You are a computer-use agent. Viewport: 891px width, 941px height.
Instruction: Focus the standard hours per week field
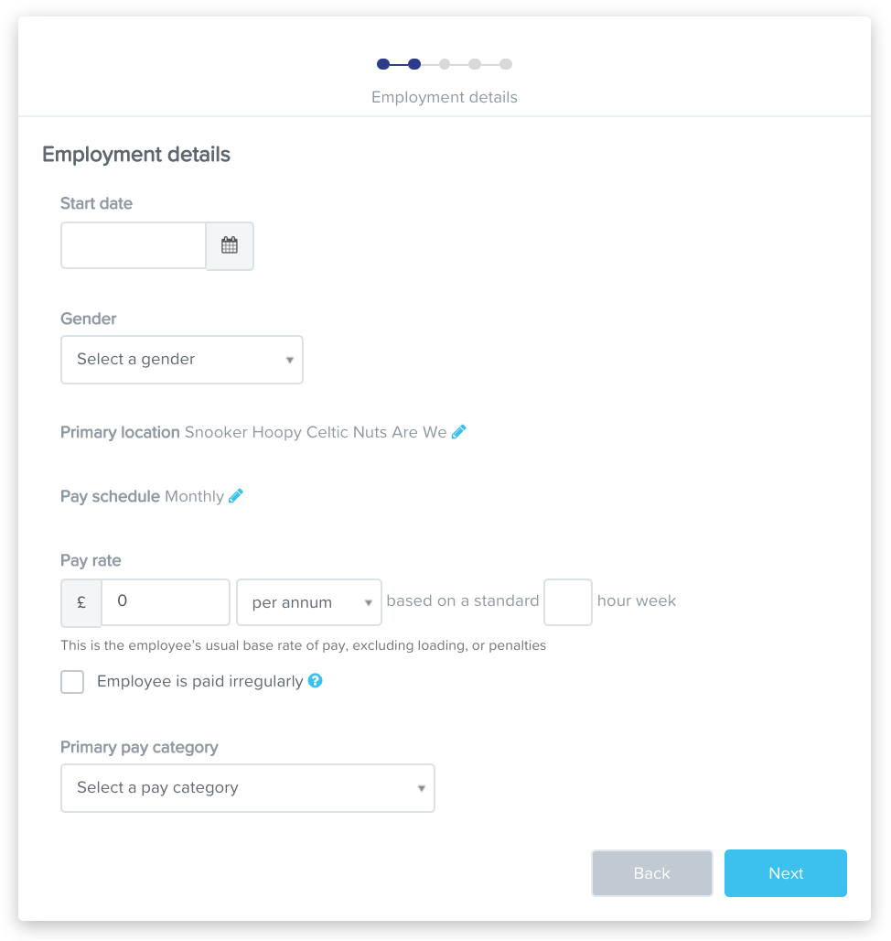(568, 602)
